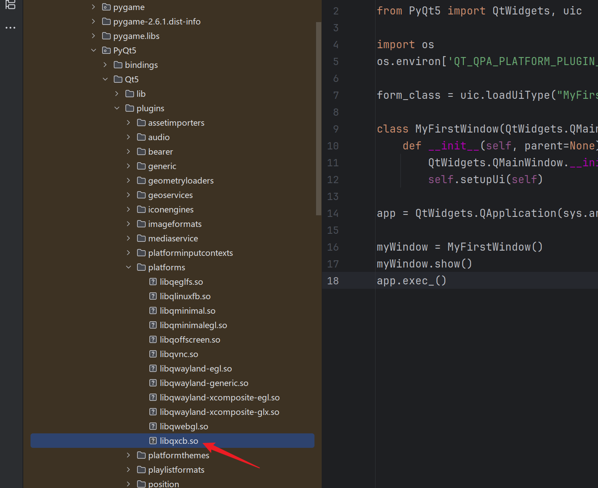Click the libqxcb.so file icon
This screenshot has height=488, width=598.
click(153, 441)
